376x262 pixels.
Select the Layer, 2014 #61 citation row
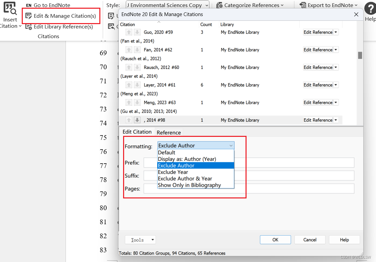click(231, 85)
